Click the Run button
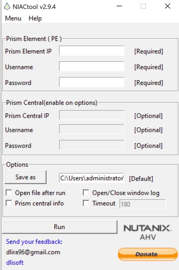179x270 pixels. [x=60, y=227]
